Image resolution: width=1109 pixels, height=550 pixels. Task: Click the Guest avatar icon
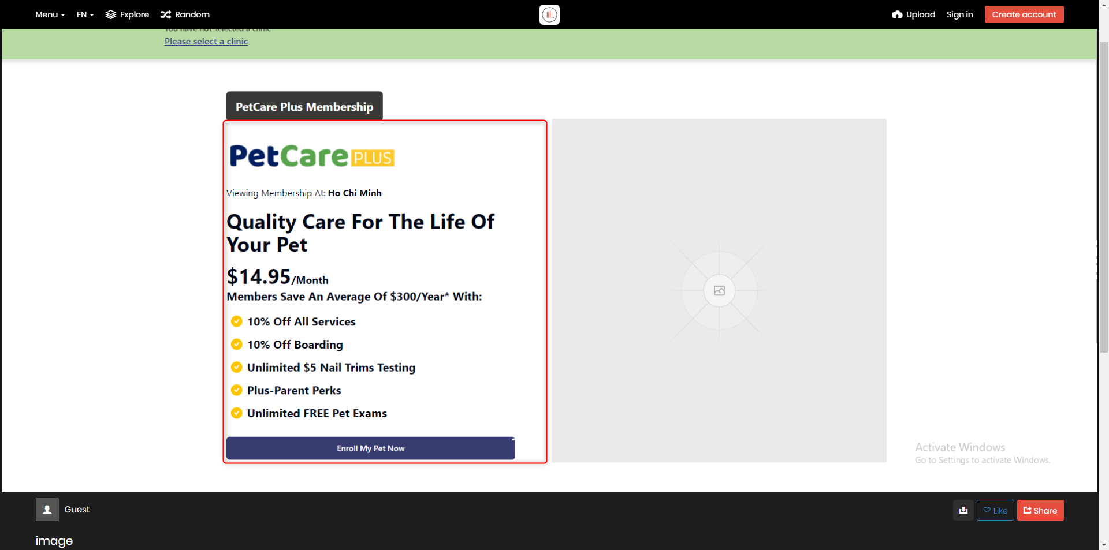[47, 510]
